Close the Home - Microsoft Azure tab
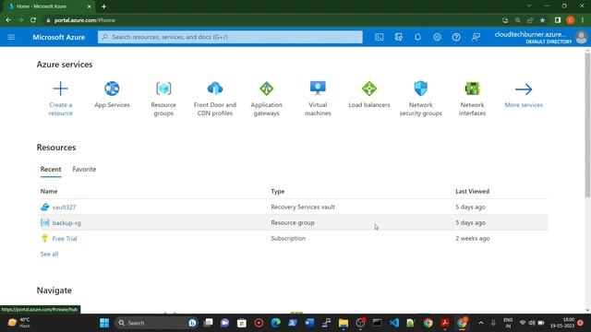This screenshot has width=591, height=332. pos(90,6)
